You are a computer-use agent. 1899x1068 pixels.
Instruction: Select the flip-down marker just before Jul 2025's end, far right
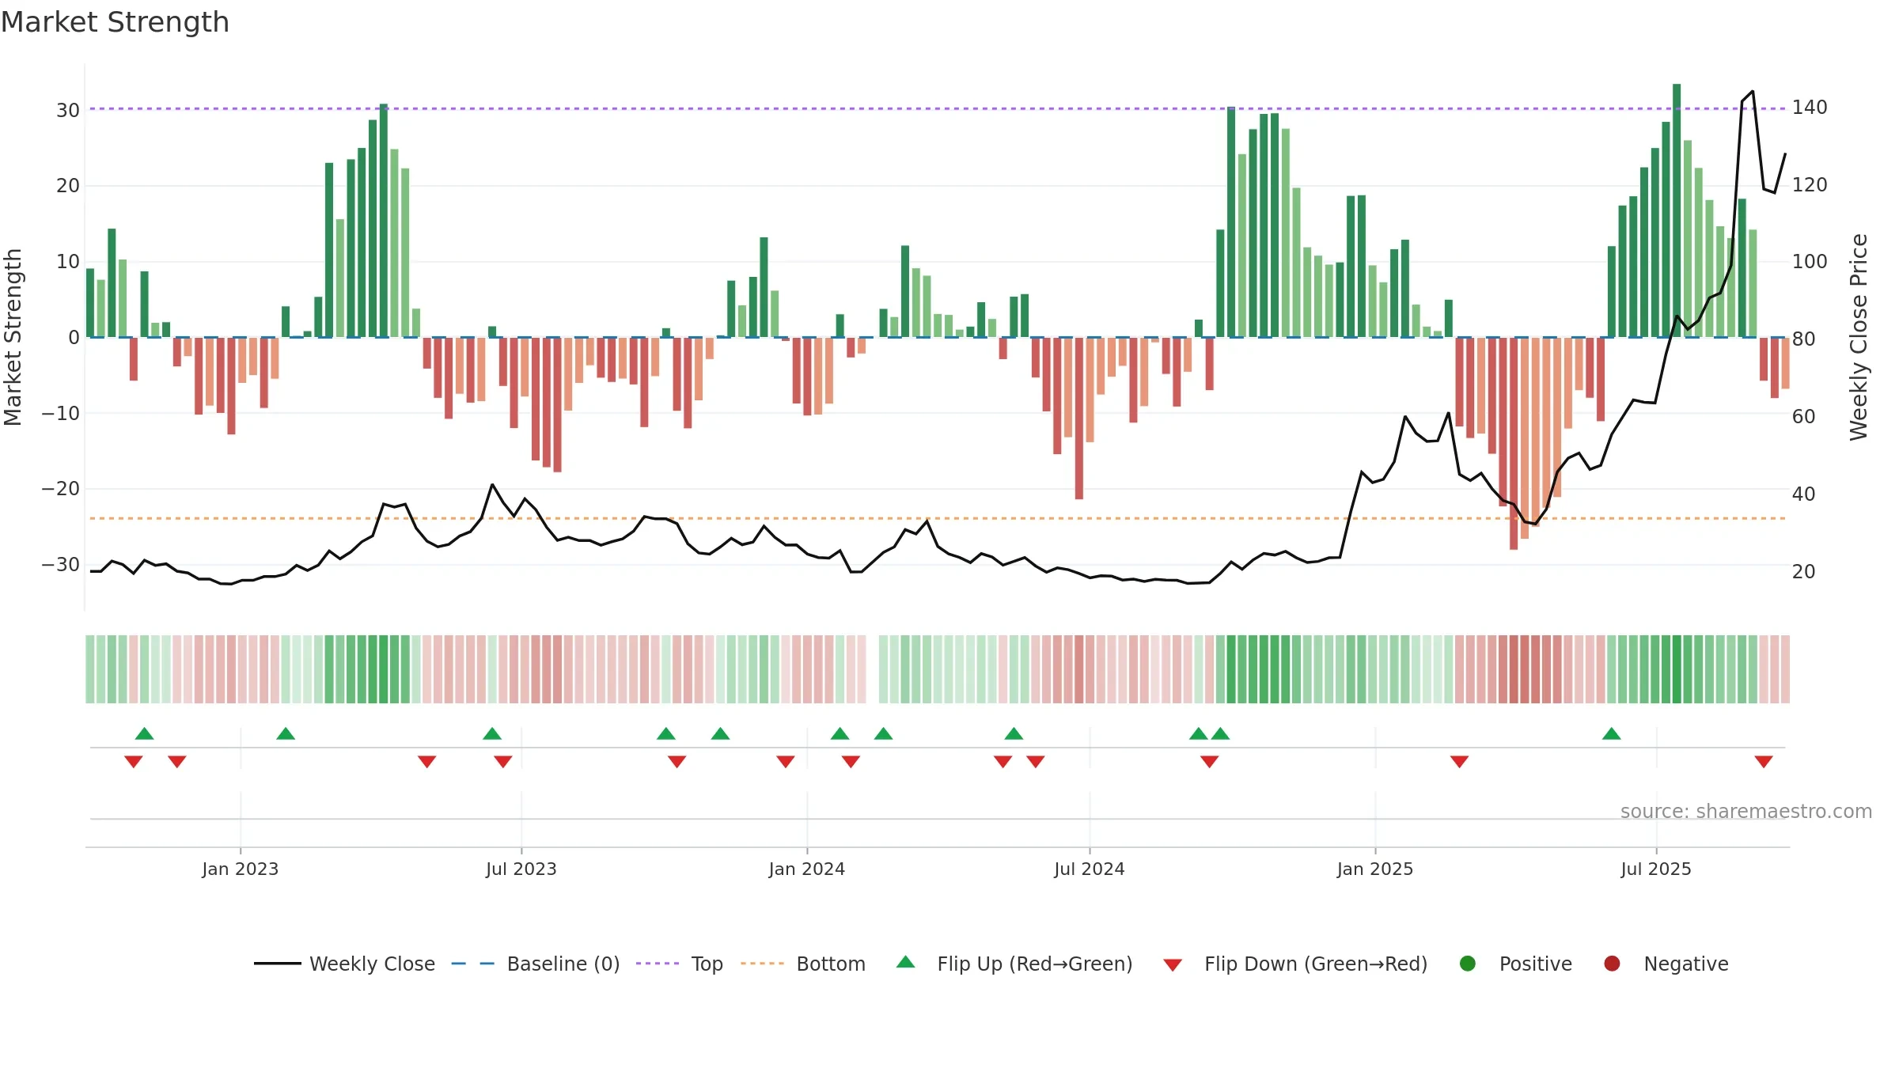1764,761
